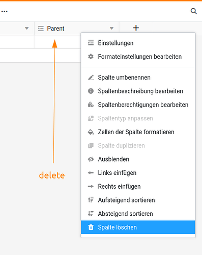
Task: Open the three-dots more options menu
Action: pyautogui.click(x=5, y=12)
